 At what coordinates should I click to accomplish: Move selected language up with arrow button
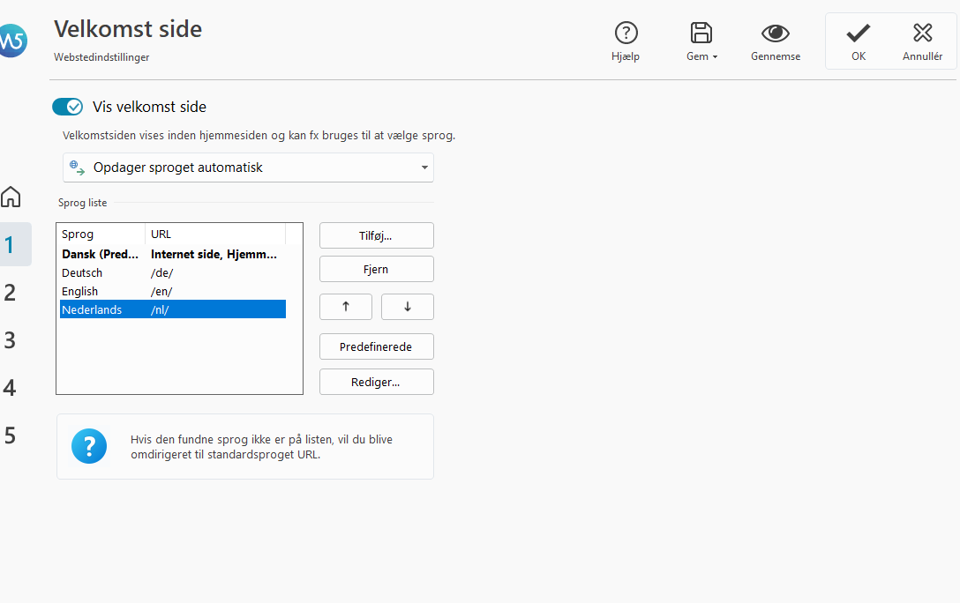pyautogui.click(x=345, y=307)
